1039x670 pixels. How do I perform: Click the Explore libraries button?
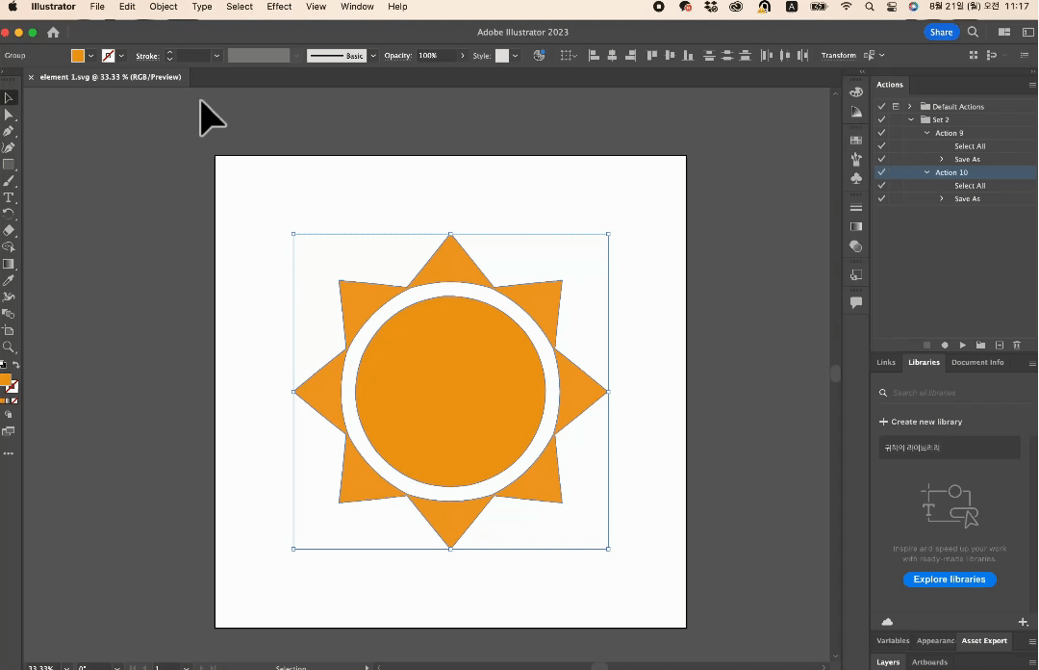(x=949, y=580)
